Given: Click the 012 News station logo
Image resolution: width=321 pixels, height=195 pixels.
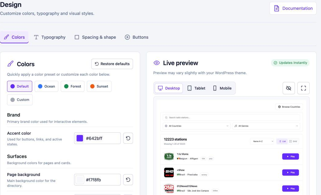Looking at the screenshot, I should click(169, 189).
